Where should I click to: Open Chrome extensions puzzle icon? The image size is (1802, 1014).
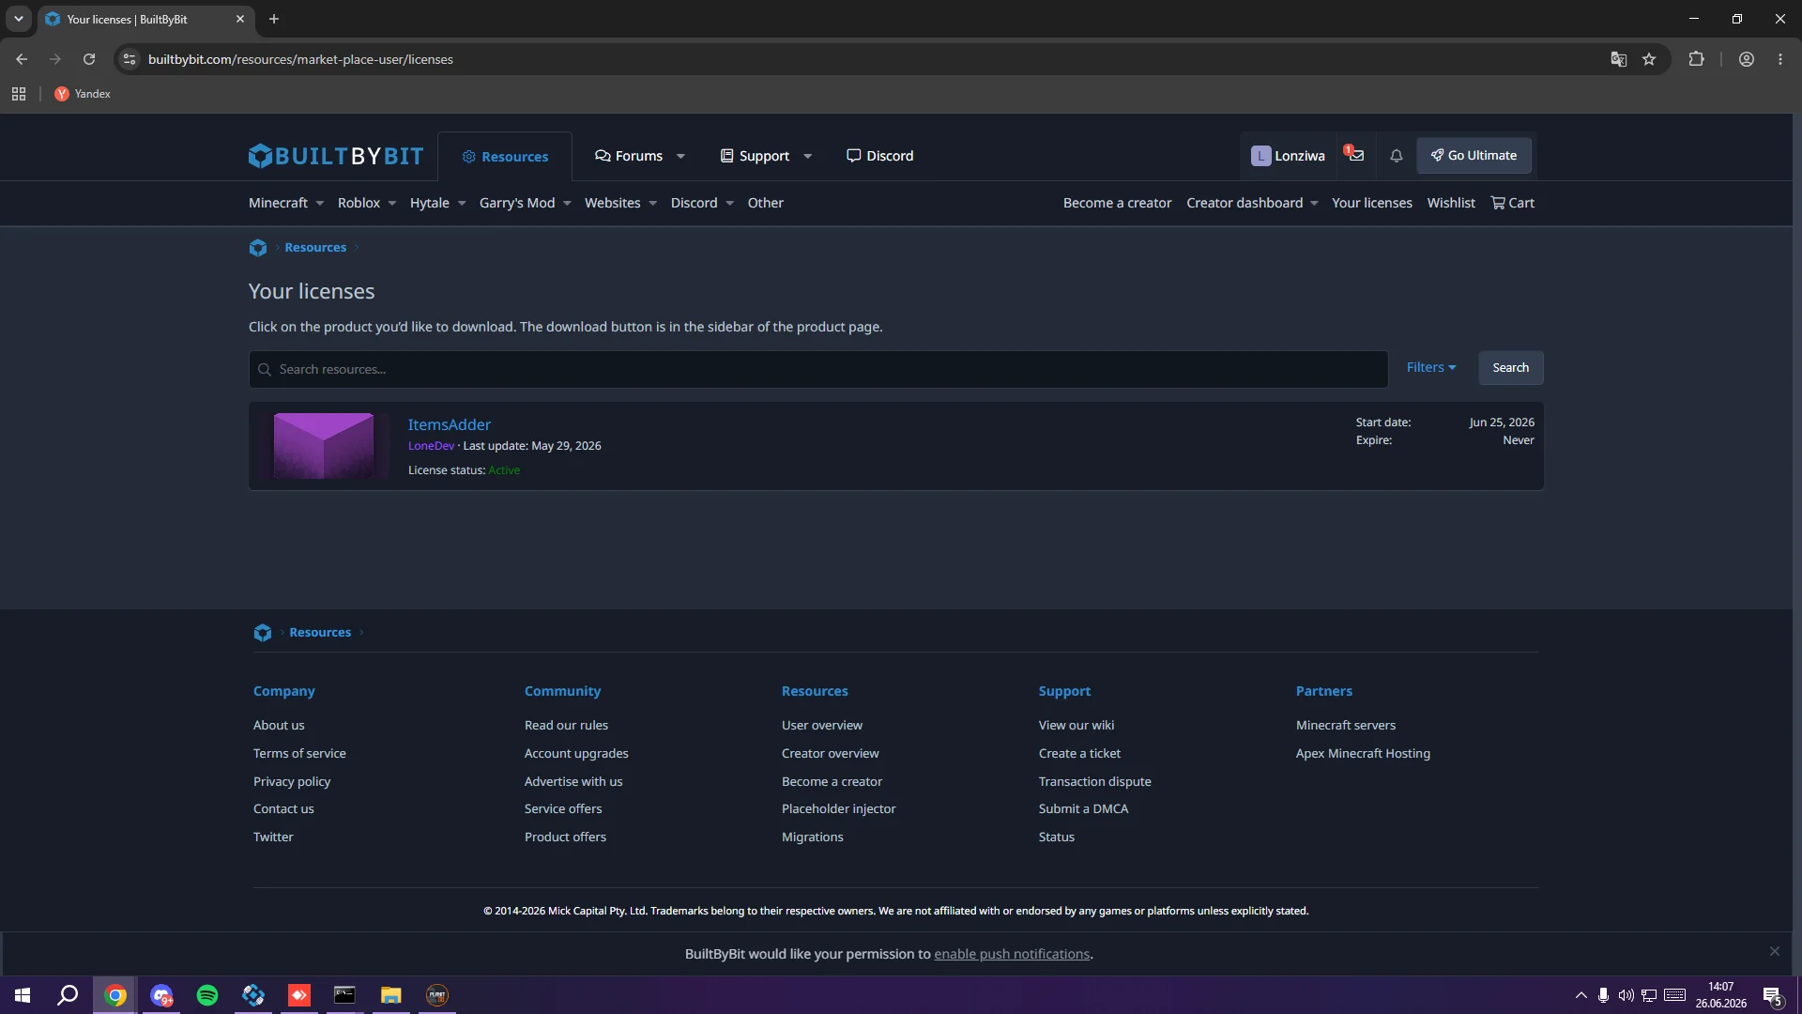tap(1696, 59)
